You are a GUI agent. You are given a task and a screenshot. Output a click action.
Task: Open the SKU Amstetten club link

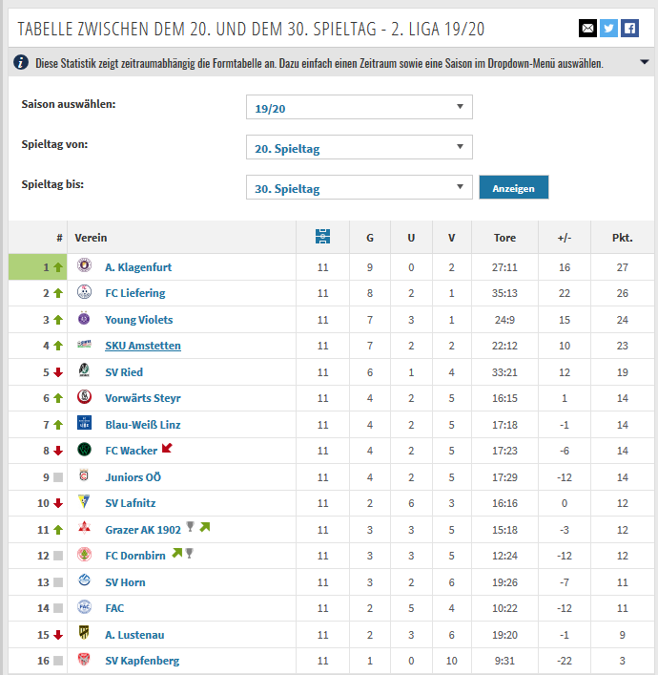[143, 346]
